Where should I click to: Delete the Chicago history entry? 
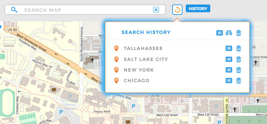[x=239, y=81]
